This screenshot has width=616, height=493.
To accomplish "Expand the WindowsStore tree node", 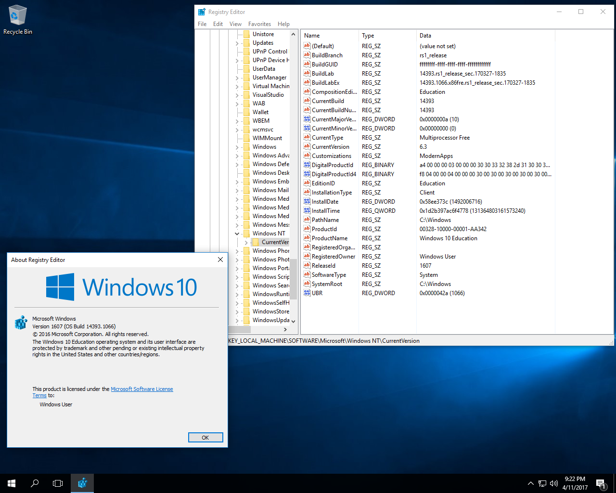I will pos(237,311).
